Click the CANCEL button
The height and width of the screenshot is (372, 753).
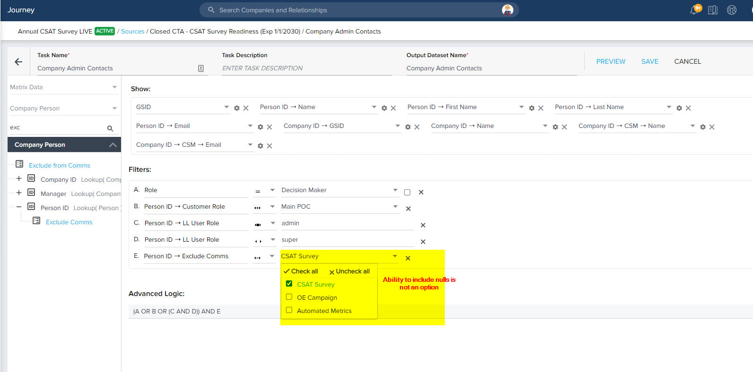688,61
